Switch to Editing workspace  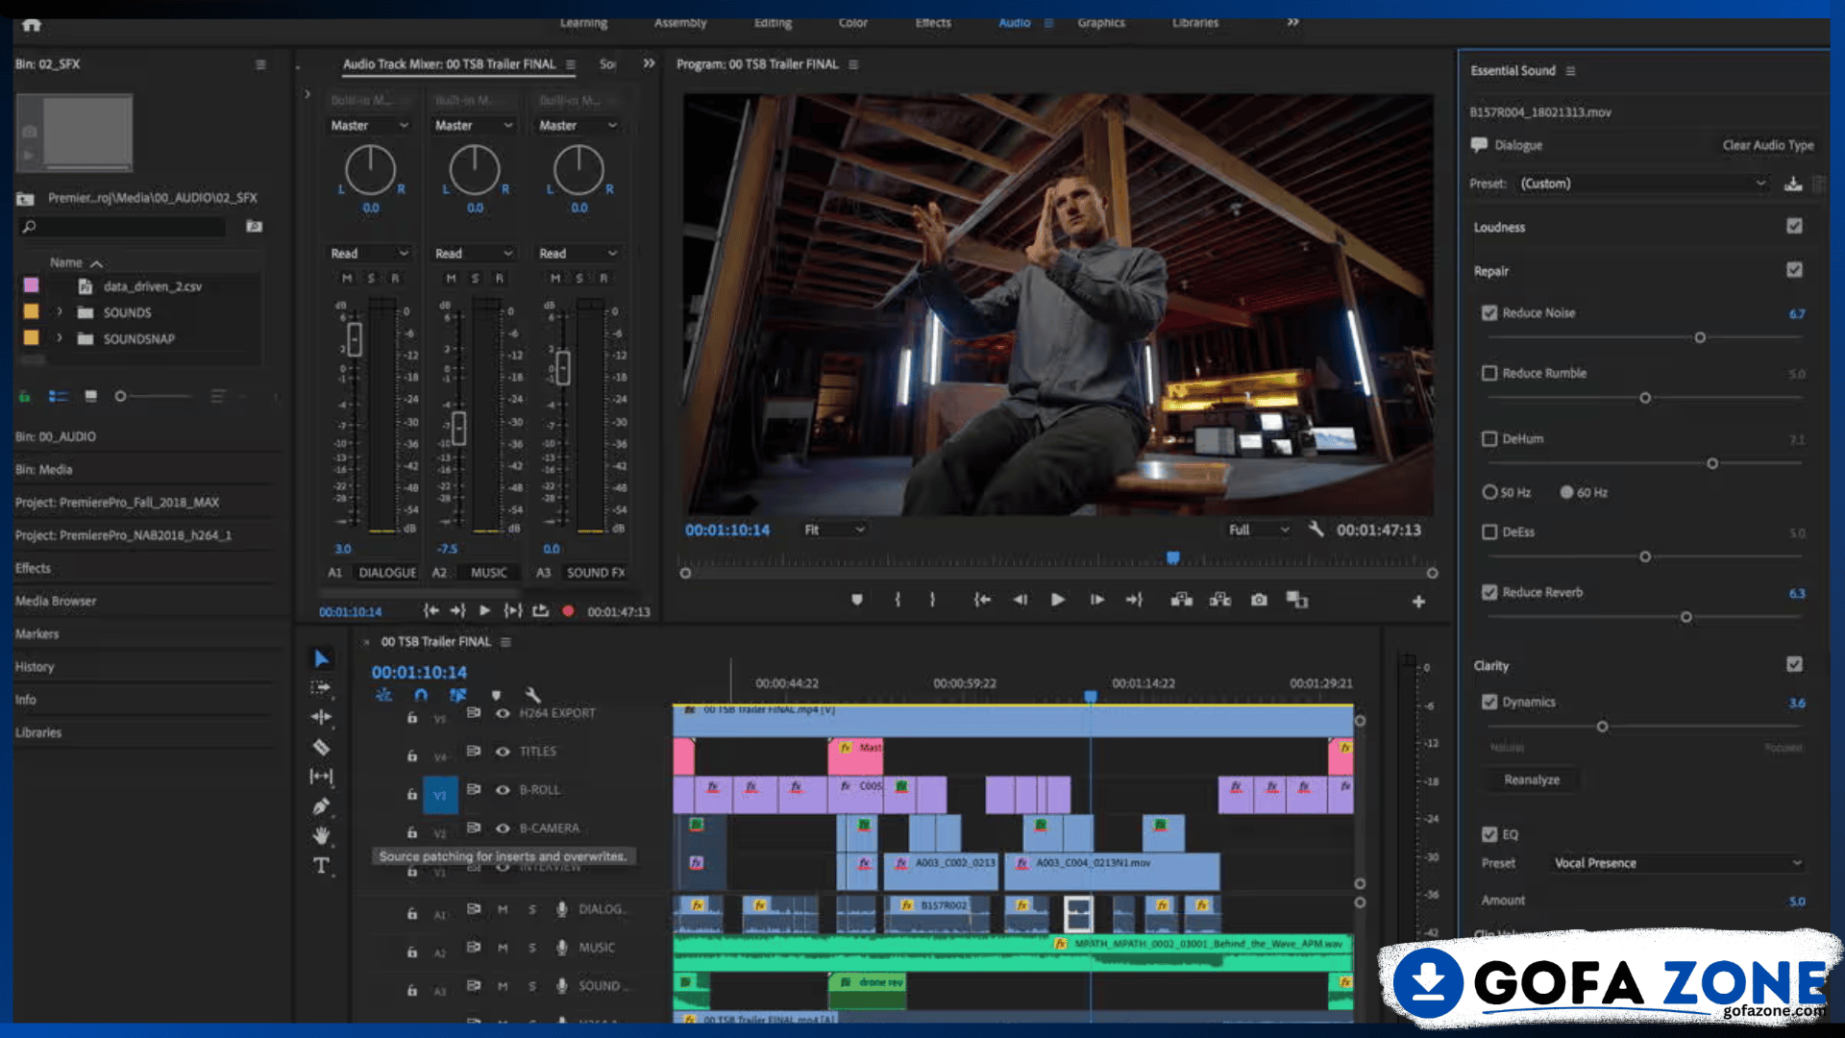click(773, 22)
